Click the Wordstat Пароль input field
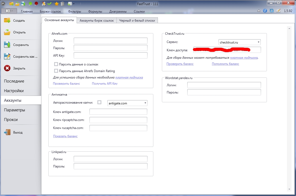The height and width of the screenshot is (196, 296). [224, 92]
